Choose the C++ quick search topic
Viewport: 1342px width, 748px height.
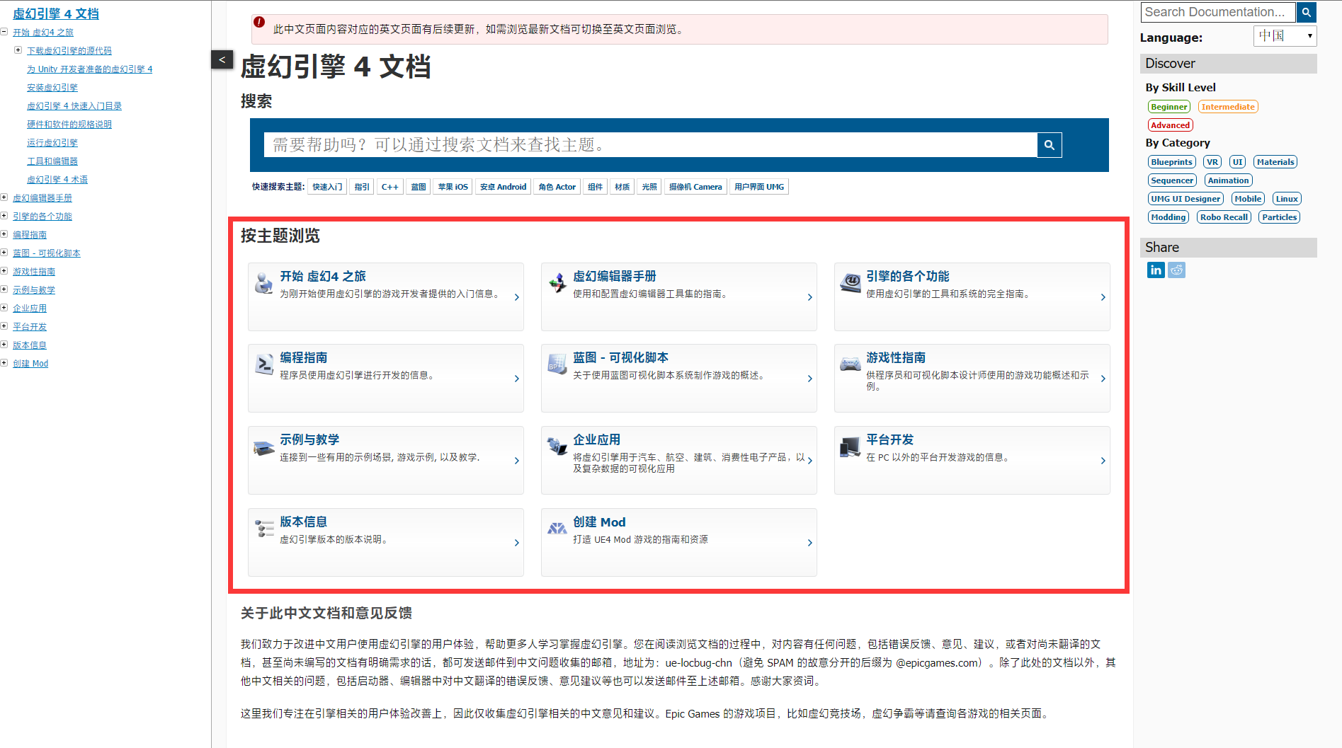point(390,187)
